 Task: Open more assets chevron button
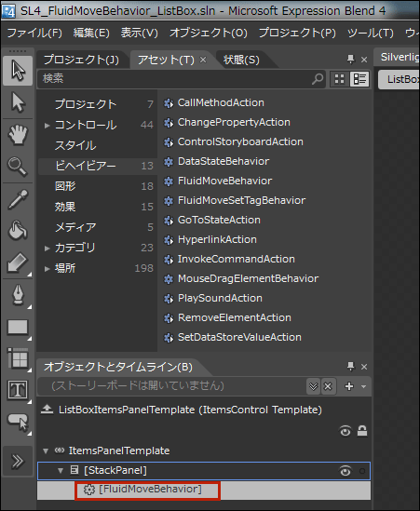[x=18, y=461]
